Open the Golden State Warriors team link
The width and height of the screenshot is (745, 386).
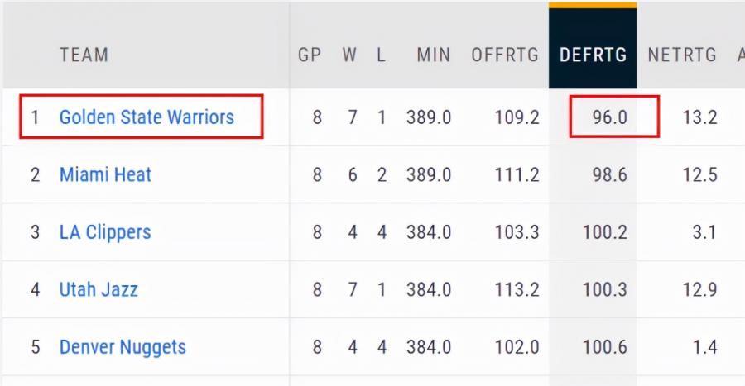coord(147,117)
